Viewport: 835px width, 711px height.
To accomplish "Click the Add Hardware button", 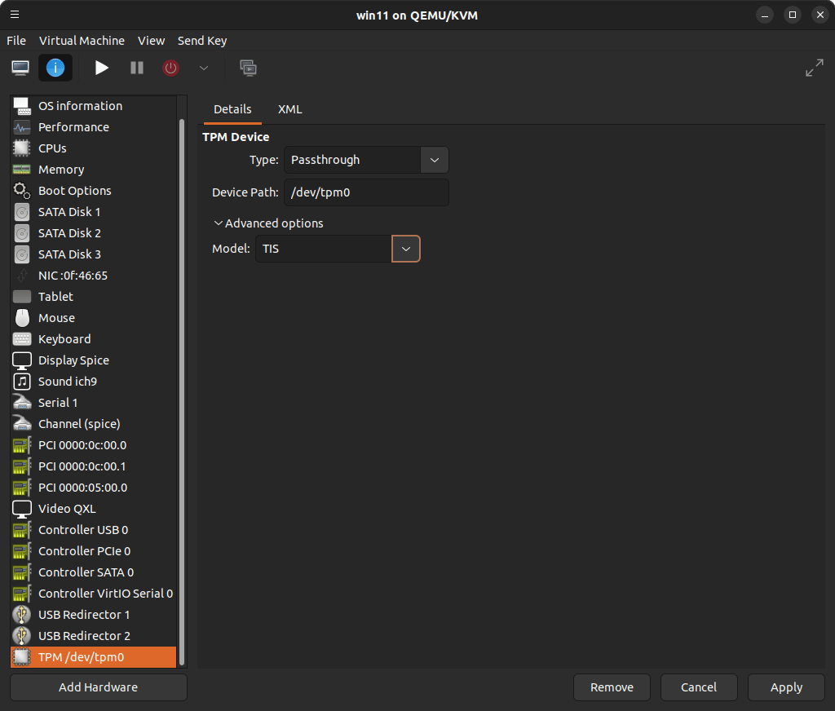I will (99, 687).
